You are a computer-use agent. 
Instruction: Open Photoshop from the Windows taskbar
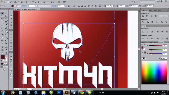(x=59, y=93)
